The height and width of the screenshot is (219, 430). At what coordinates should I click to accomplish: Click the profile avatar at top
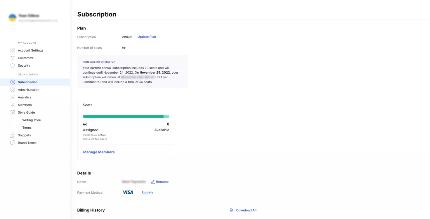click(12, 17)
